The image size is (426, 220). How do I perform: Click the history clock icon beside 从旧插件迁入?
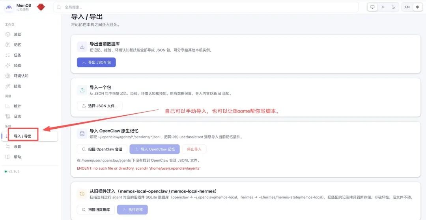point(82,194)
